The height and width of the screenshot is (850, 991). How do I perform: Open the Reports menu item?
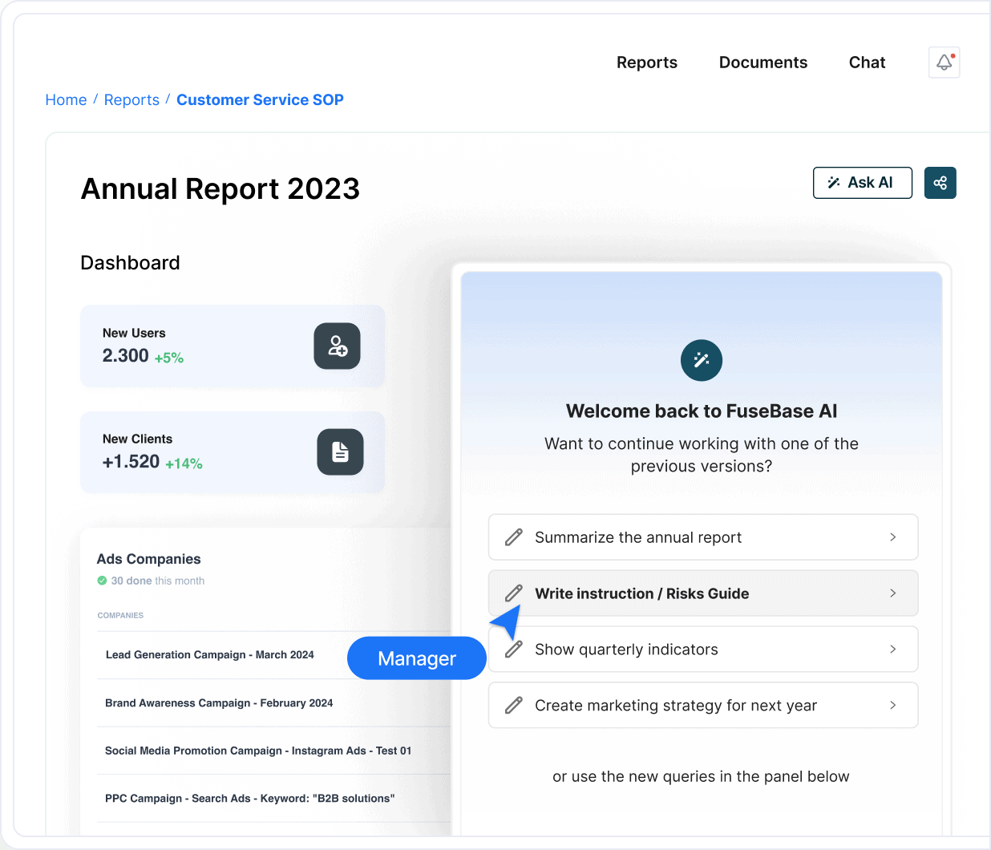click(x=647, y=63)
